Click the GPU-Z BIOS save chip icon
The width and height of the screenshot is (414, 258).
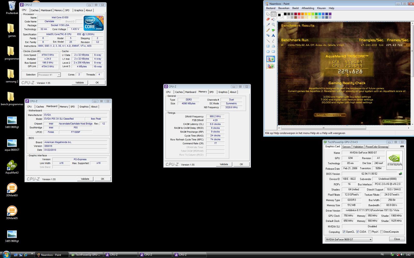tap(400, 174)
